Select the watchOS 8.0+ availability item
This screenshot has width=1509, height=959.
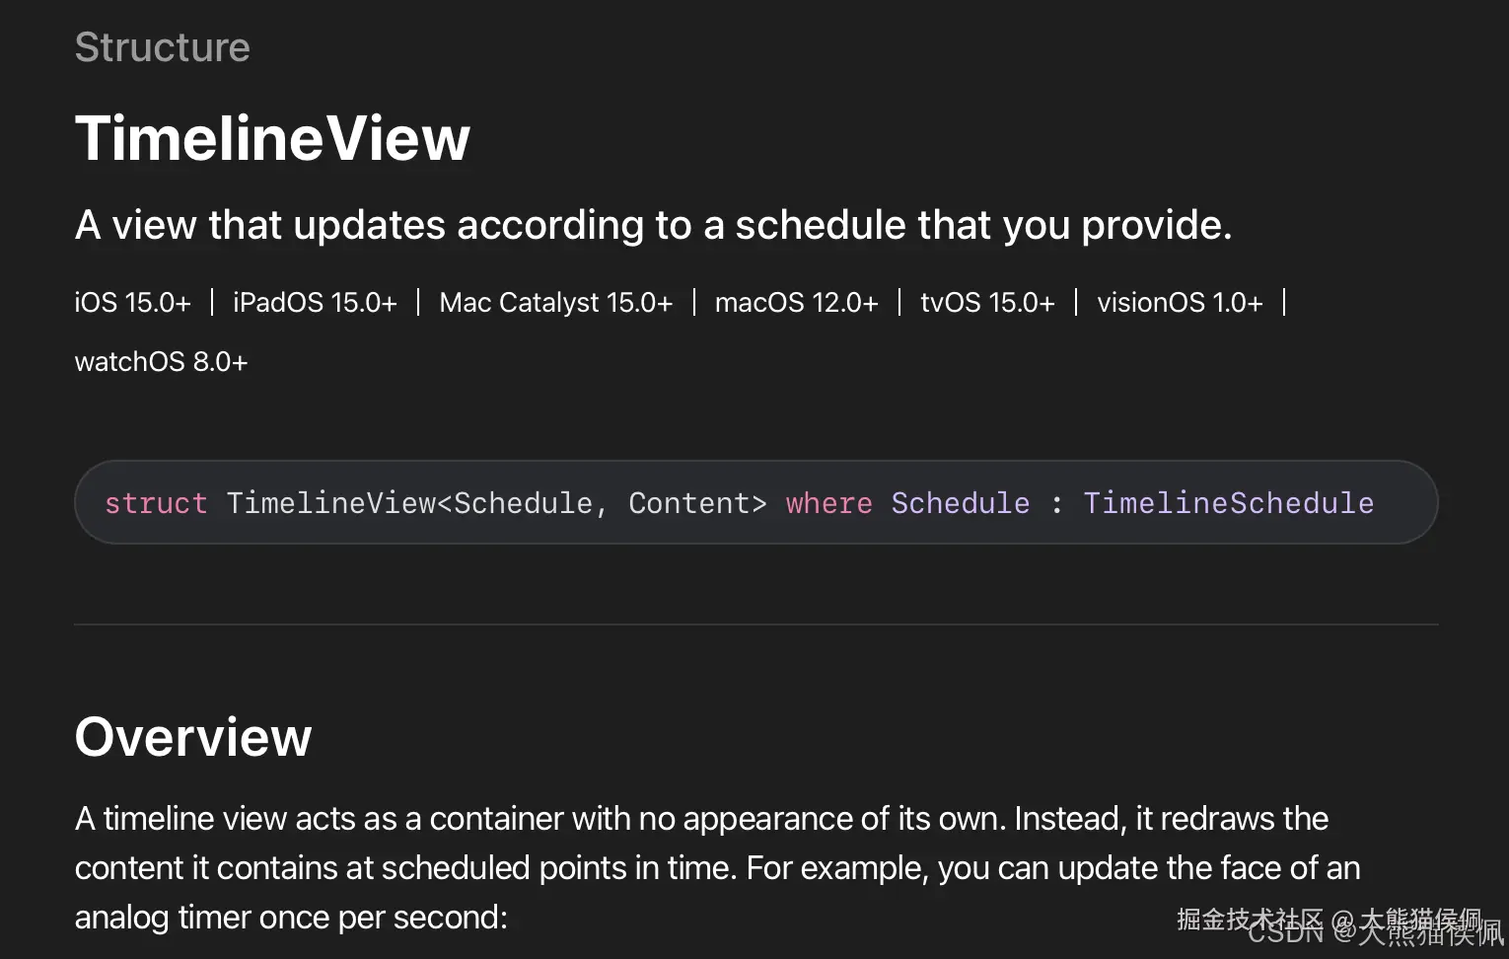161,362
